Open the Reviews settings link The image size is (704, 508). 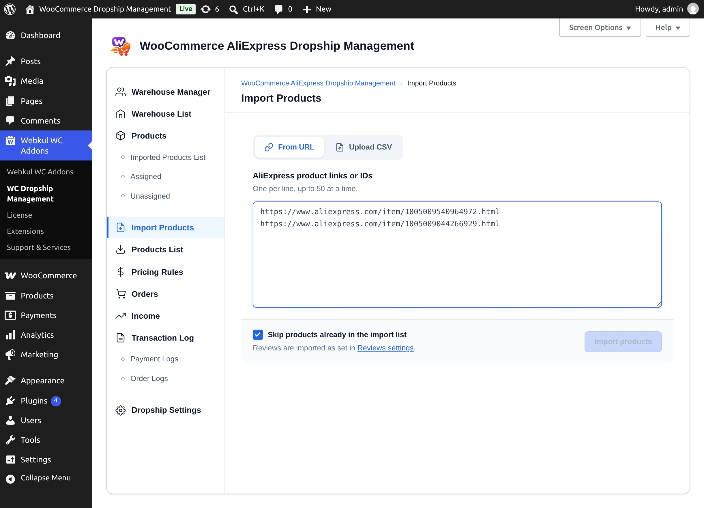pos(385,348)
